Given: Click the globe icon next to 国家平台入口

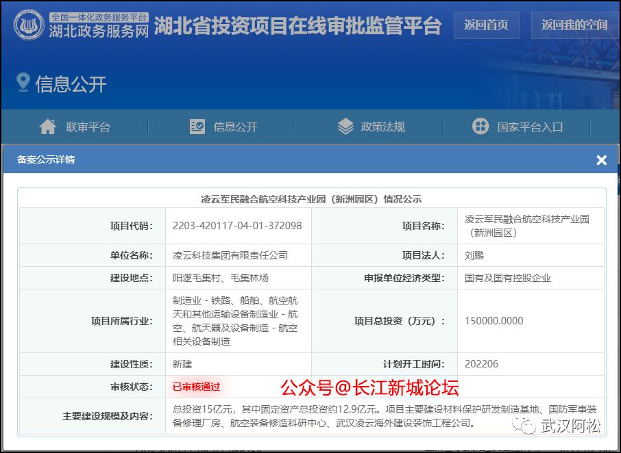Looking at the screenshot, I should coord(480,126).
